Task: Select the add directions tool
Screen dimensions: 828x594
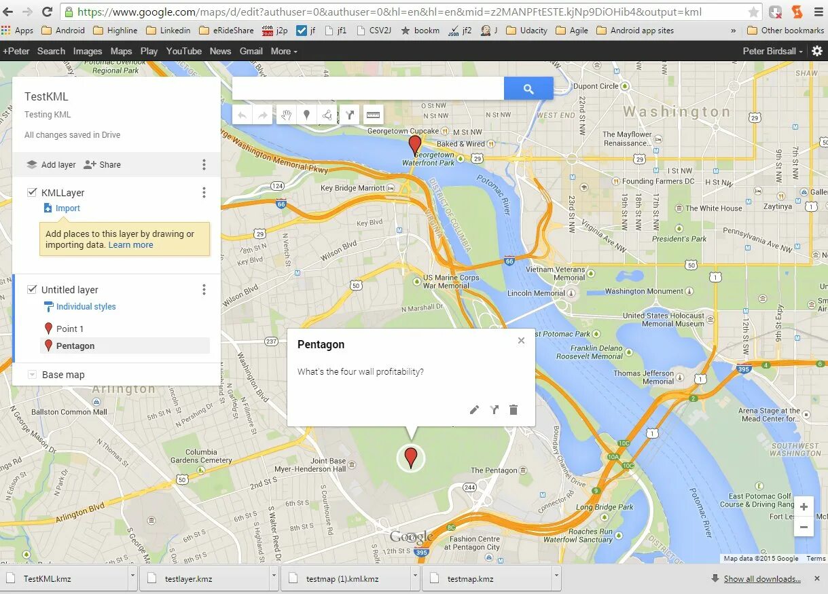Action: [349, 115]
